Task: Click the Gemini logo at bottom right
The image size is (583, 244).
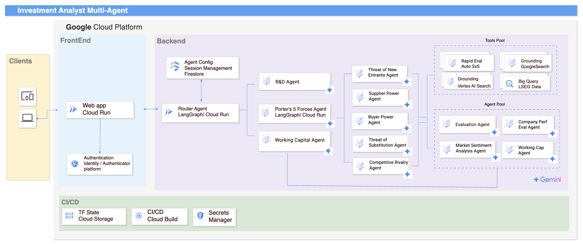Action: [x=547, y=180]
